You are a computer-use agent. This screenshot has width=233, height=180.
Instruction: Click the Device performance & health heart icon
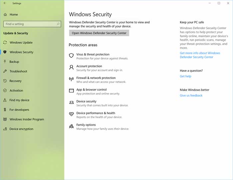[x=71, y=114]
